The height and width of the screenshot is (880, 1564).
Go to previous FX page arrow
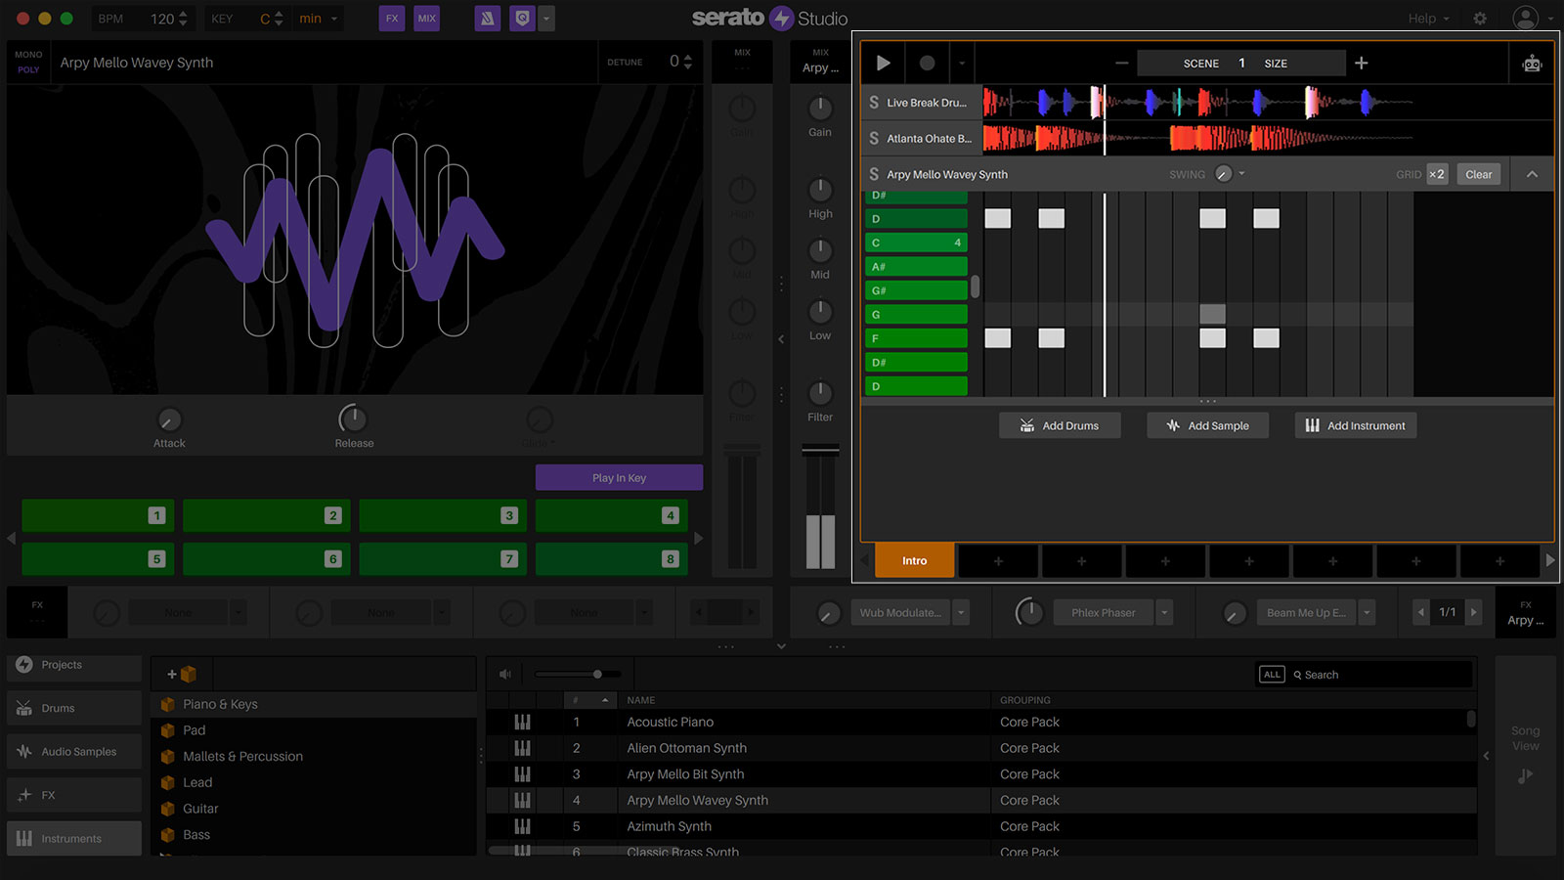click(x=1421, y=612)
